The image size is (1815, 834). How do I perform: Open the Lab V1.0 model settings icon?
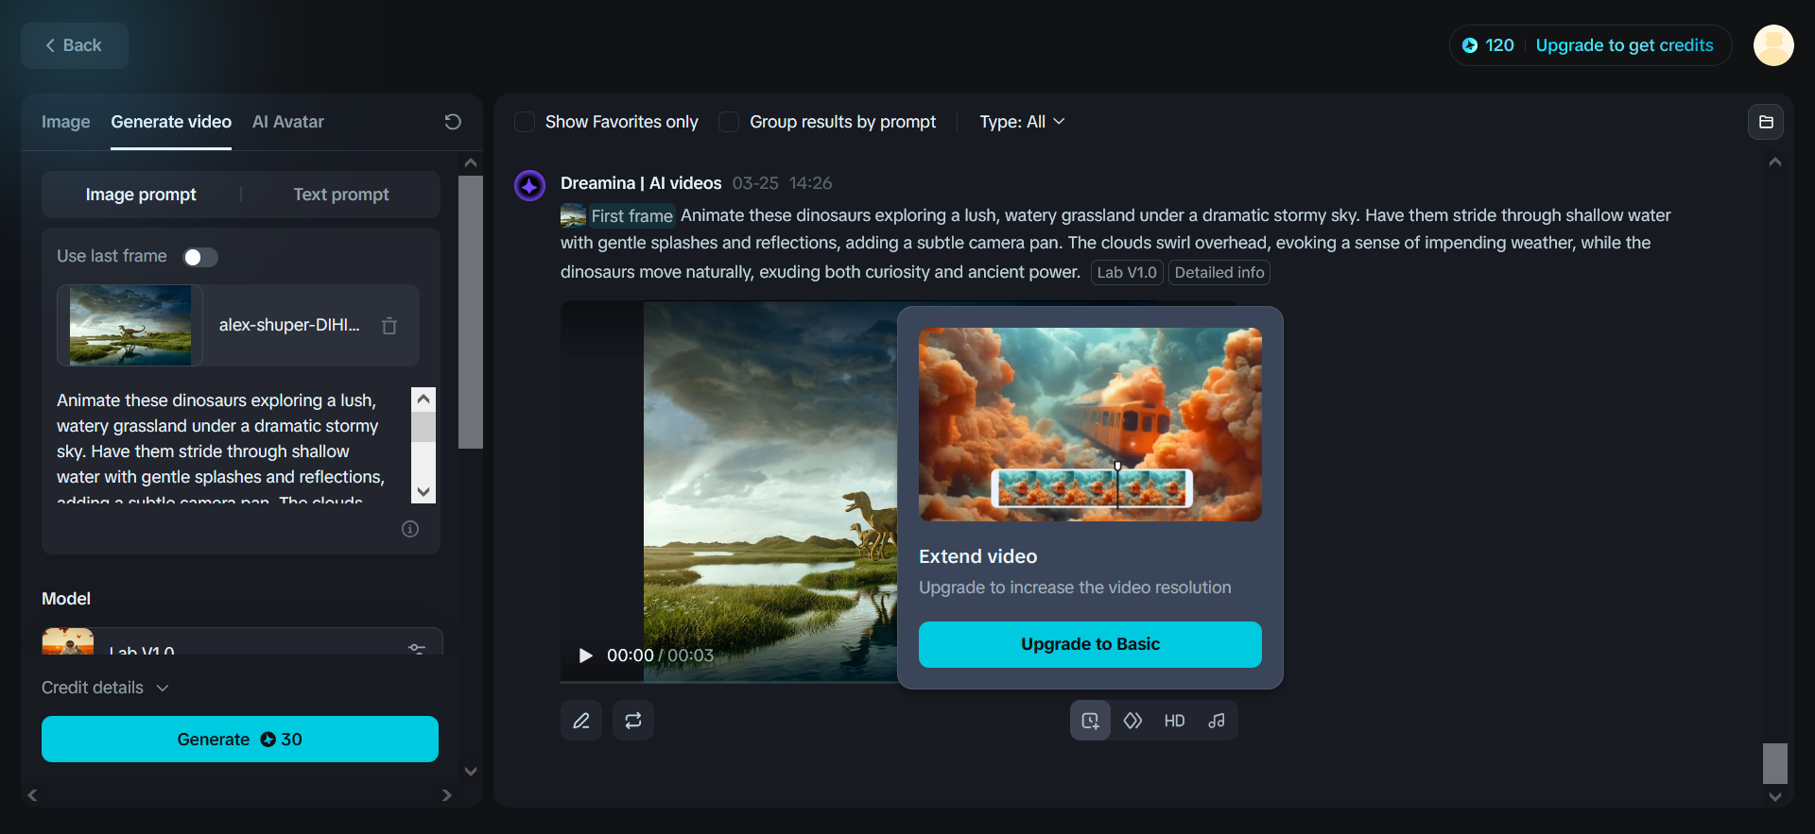[417, 648]
